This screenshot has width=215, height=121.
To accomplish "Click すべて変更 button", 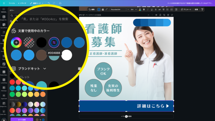I will pos(22,120).
